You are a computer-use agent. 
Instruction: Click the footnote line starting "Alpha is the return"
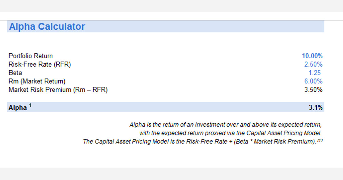coord(226,125)
